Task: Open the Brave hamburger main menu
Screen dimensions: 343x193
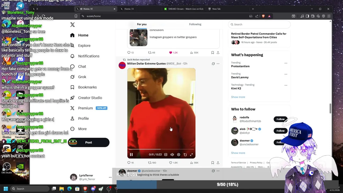Action: click(329, 16)
